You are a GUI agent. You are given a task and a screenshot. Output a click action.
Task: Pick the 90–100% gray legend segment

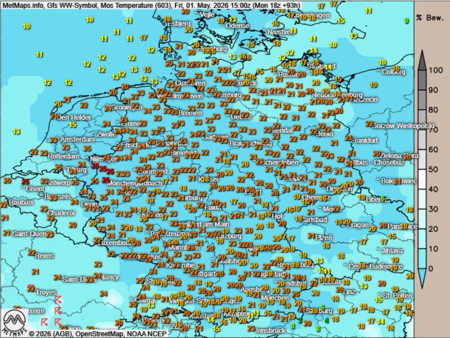click(422, 80)
